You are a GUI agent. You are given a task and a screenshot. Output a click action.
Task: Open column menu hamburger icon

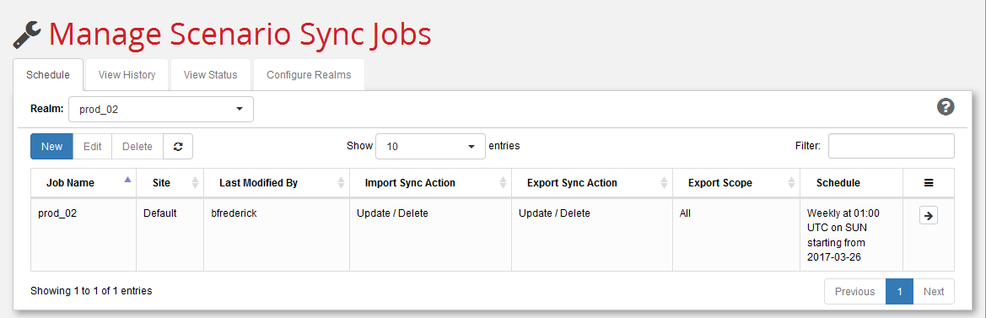(928, 183)
